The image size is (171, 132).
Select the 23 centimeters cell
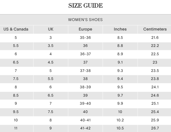(155, 62)
